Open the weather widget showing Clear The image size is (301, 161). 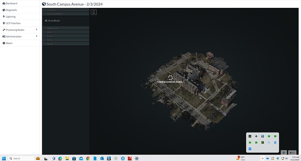[241, 158]
